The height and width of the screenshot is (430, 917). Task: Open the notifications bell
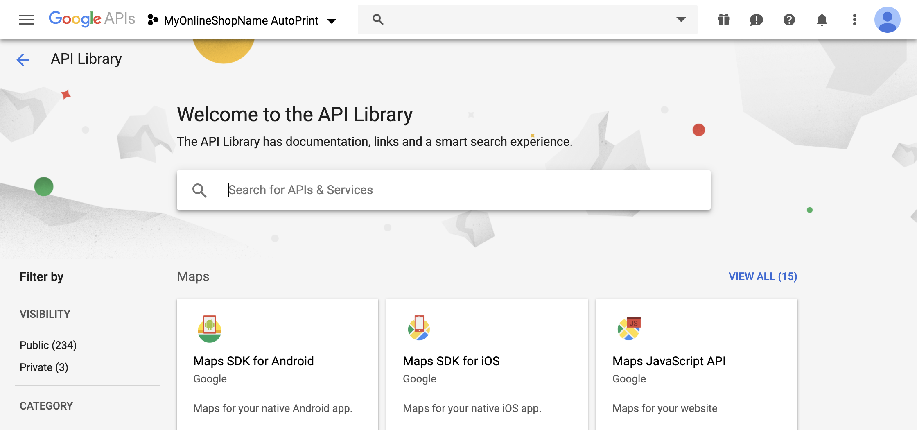click(822, 20)
